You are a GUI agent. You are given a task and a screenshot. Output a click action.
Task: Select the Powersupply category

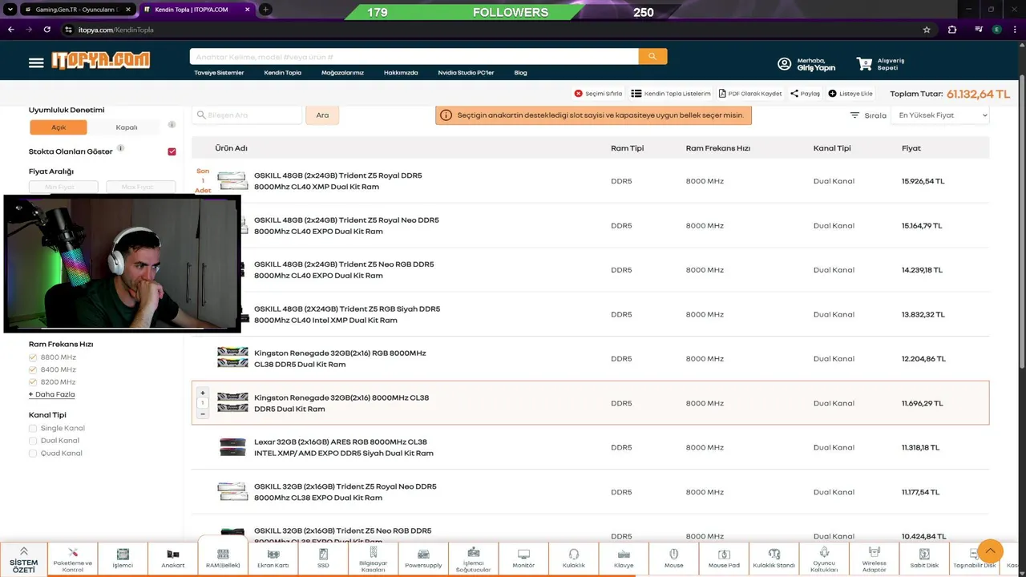423,559
